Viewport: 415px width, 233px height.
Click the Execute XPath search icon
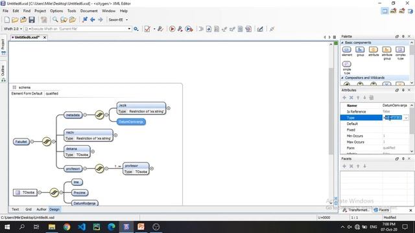coord(136,28)
